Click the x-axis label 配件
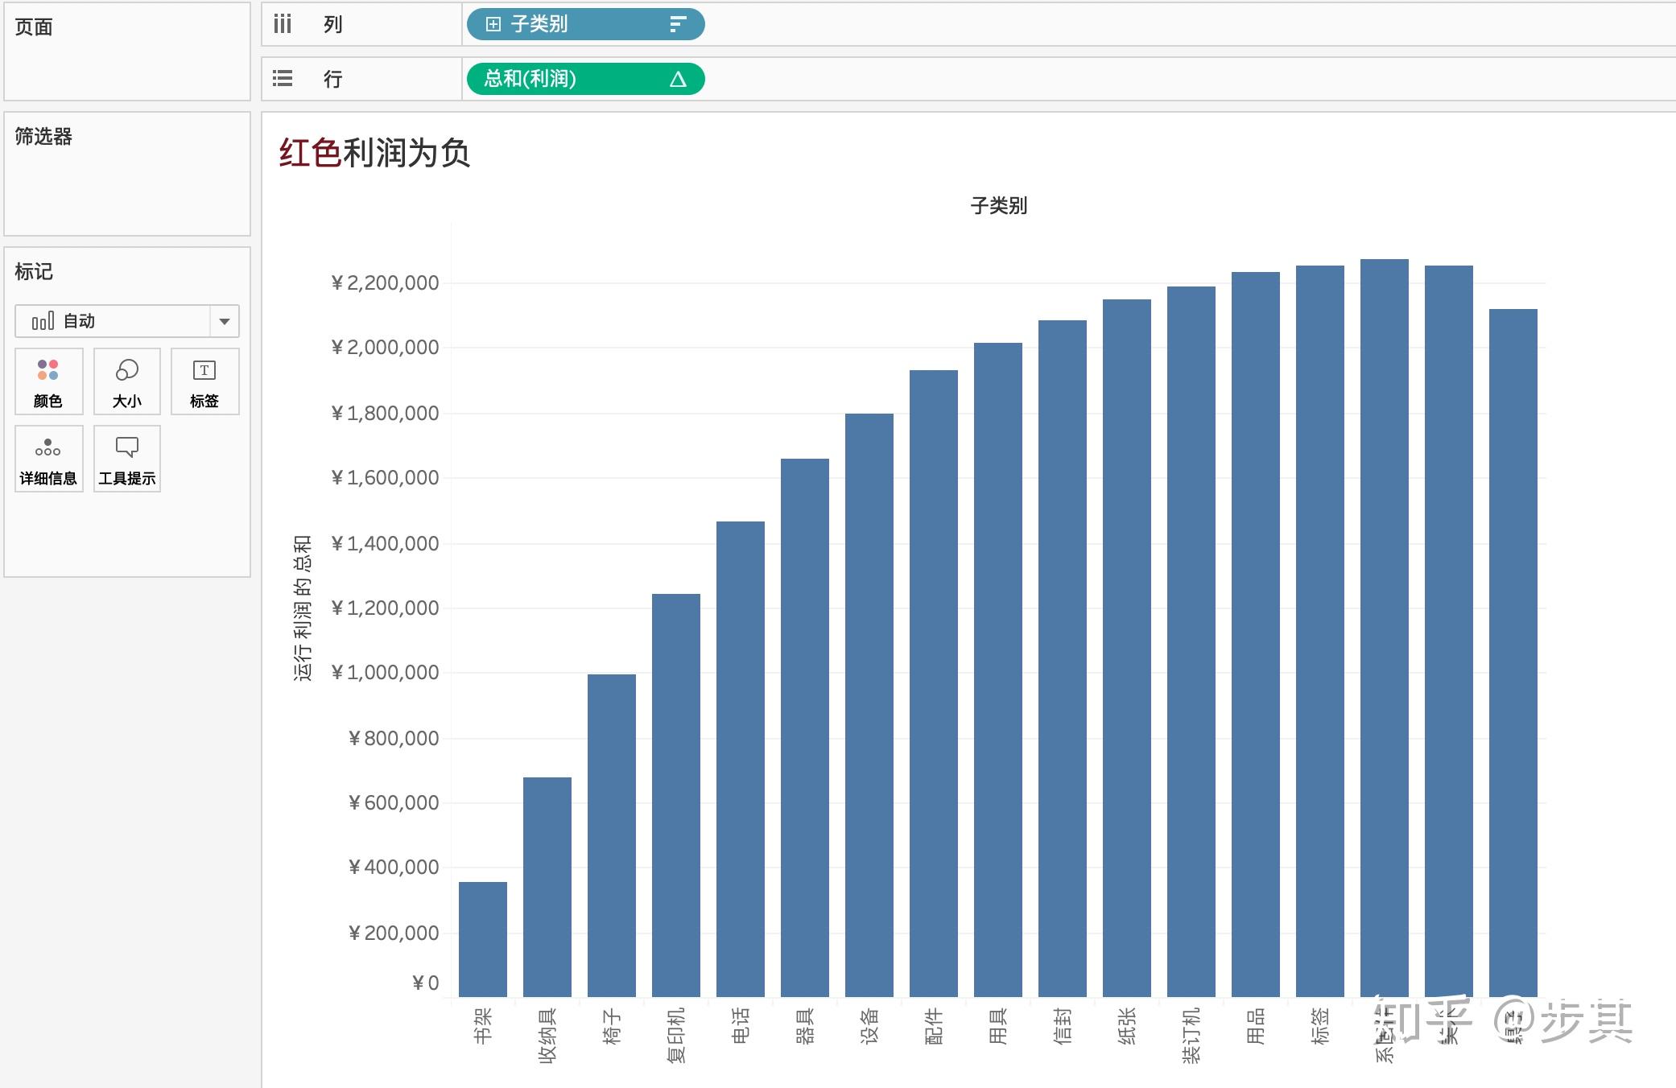 (934, 1026)
